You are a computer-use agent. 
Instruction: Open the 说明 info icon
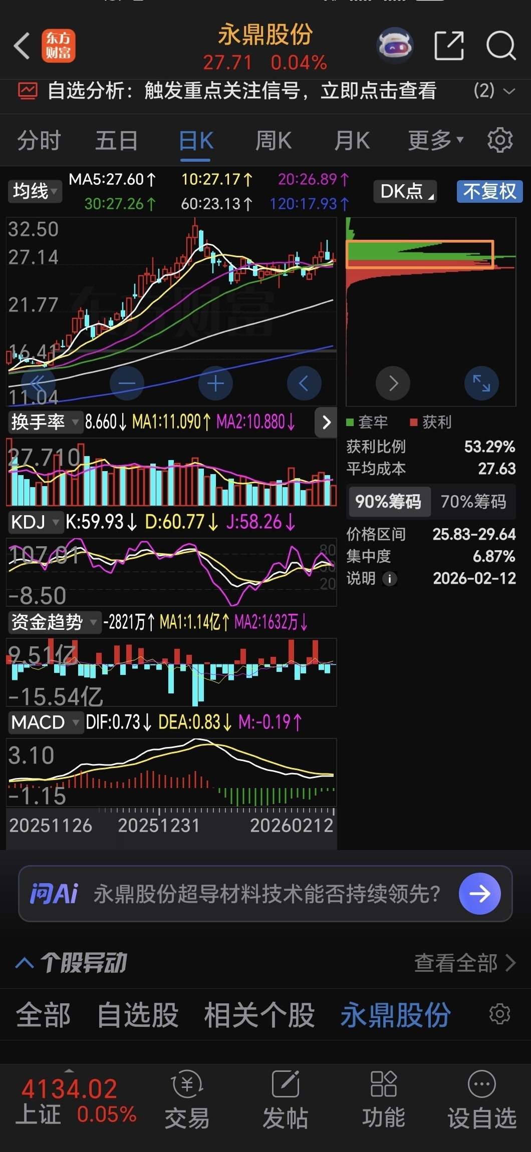[390, 579]
